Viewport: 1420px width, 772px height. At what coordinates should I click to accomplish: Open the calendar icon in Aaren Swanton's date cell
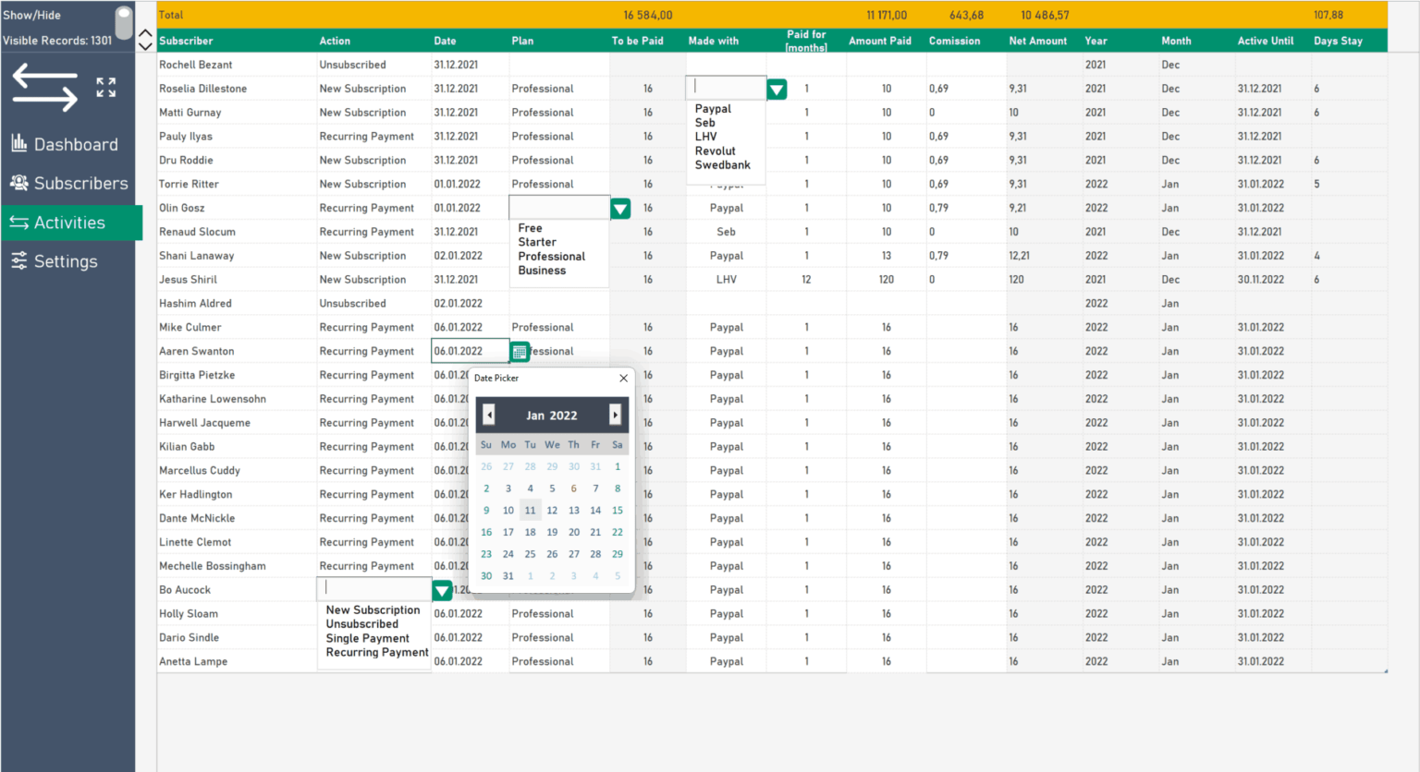(x=519, y=351)
